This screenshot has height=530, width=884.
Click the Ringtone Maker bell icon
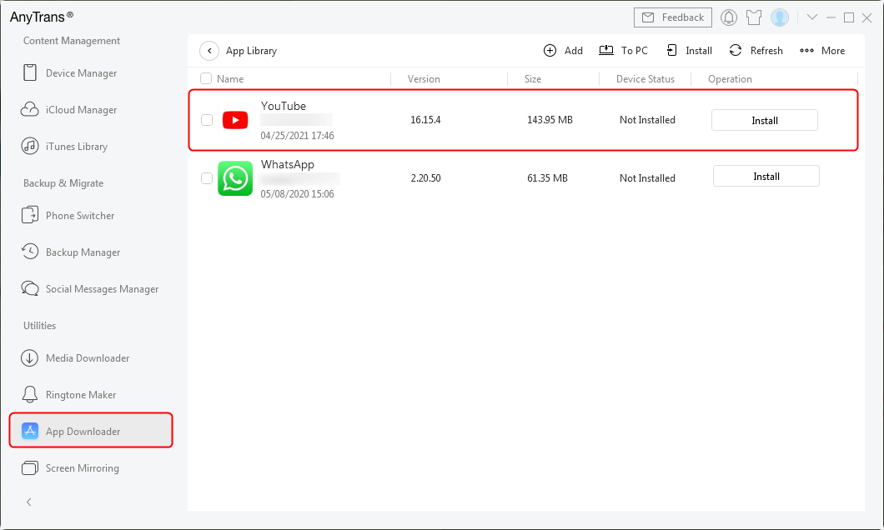pyautogui.click(x=30, y=394)
